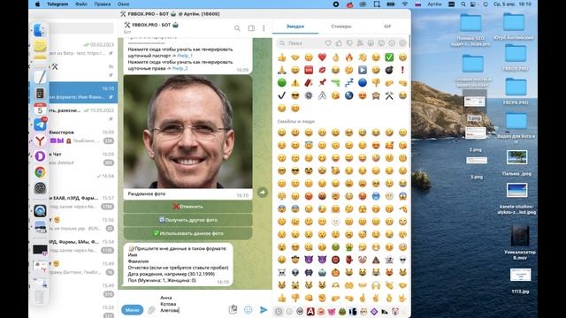Open the pink pig emoji pack
566x318 pixels.
click(332, 311)
